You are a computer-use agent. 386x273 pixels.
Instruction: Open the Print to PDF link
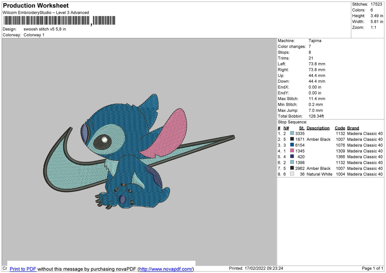pyautogui.click(x=23, y=269)
